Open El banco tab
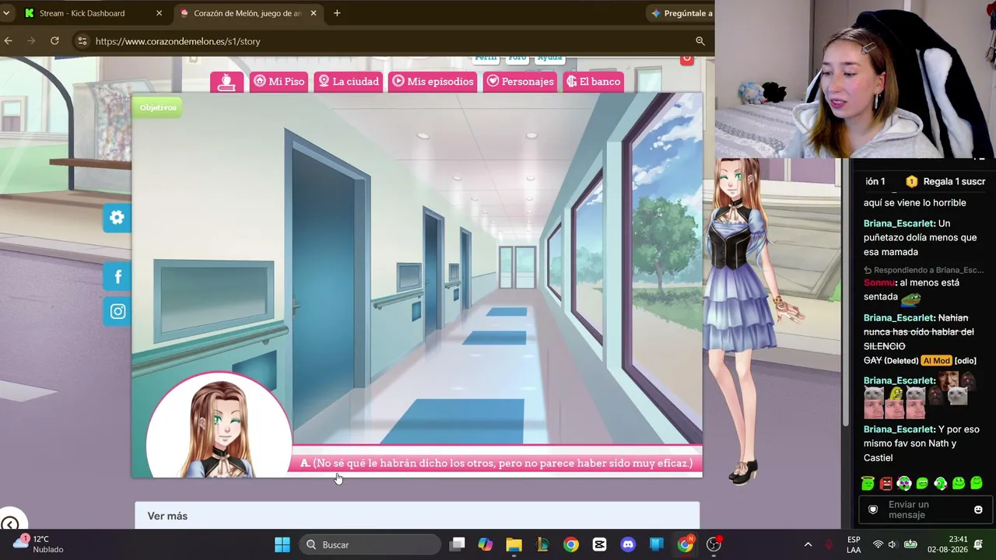This screenshot has width=996, height=560. tap(594, 82)
